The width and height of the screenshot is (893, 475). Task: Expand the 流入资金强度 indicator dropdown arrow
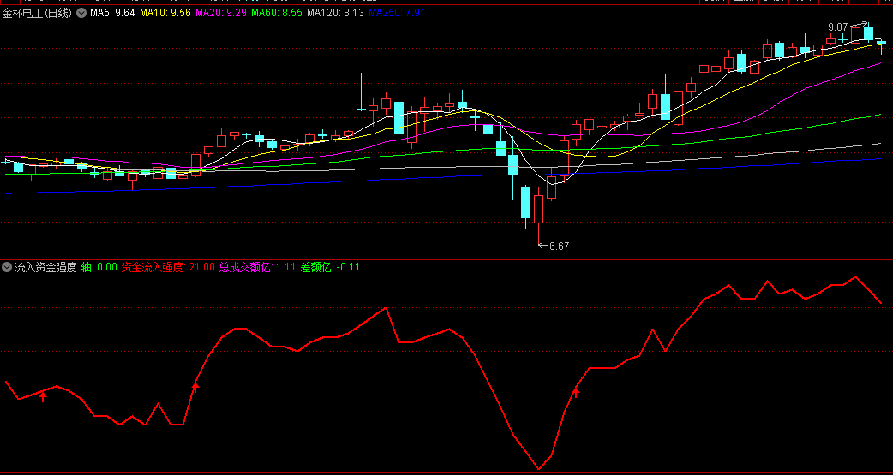coord(7,267)
